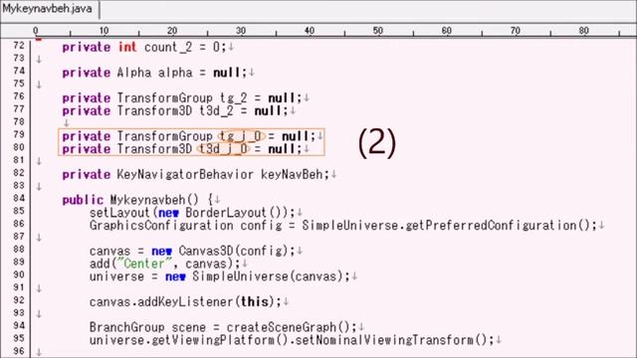Click the ruler mark labeled 10
637x358 pixels.
click(104, 31)
